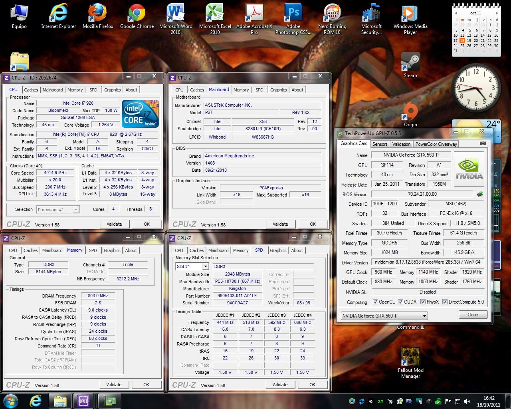The width and height of the screenshot is (511, 409).
Task: Launch the Origin desktop shortcut
Action: pos(410,115)
